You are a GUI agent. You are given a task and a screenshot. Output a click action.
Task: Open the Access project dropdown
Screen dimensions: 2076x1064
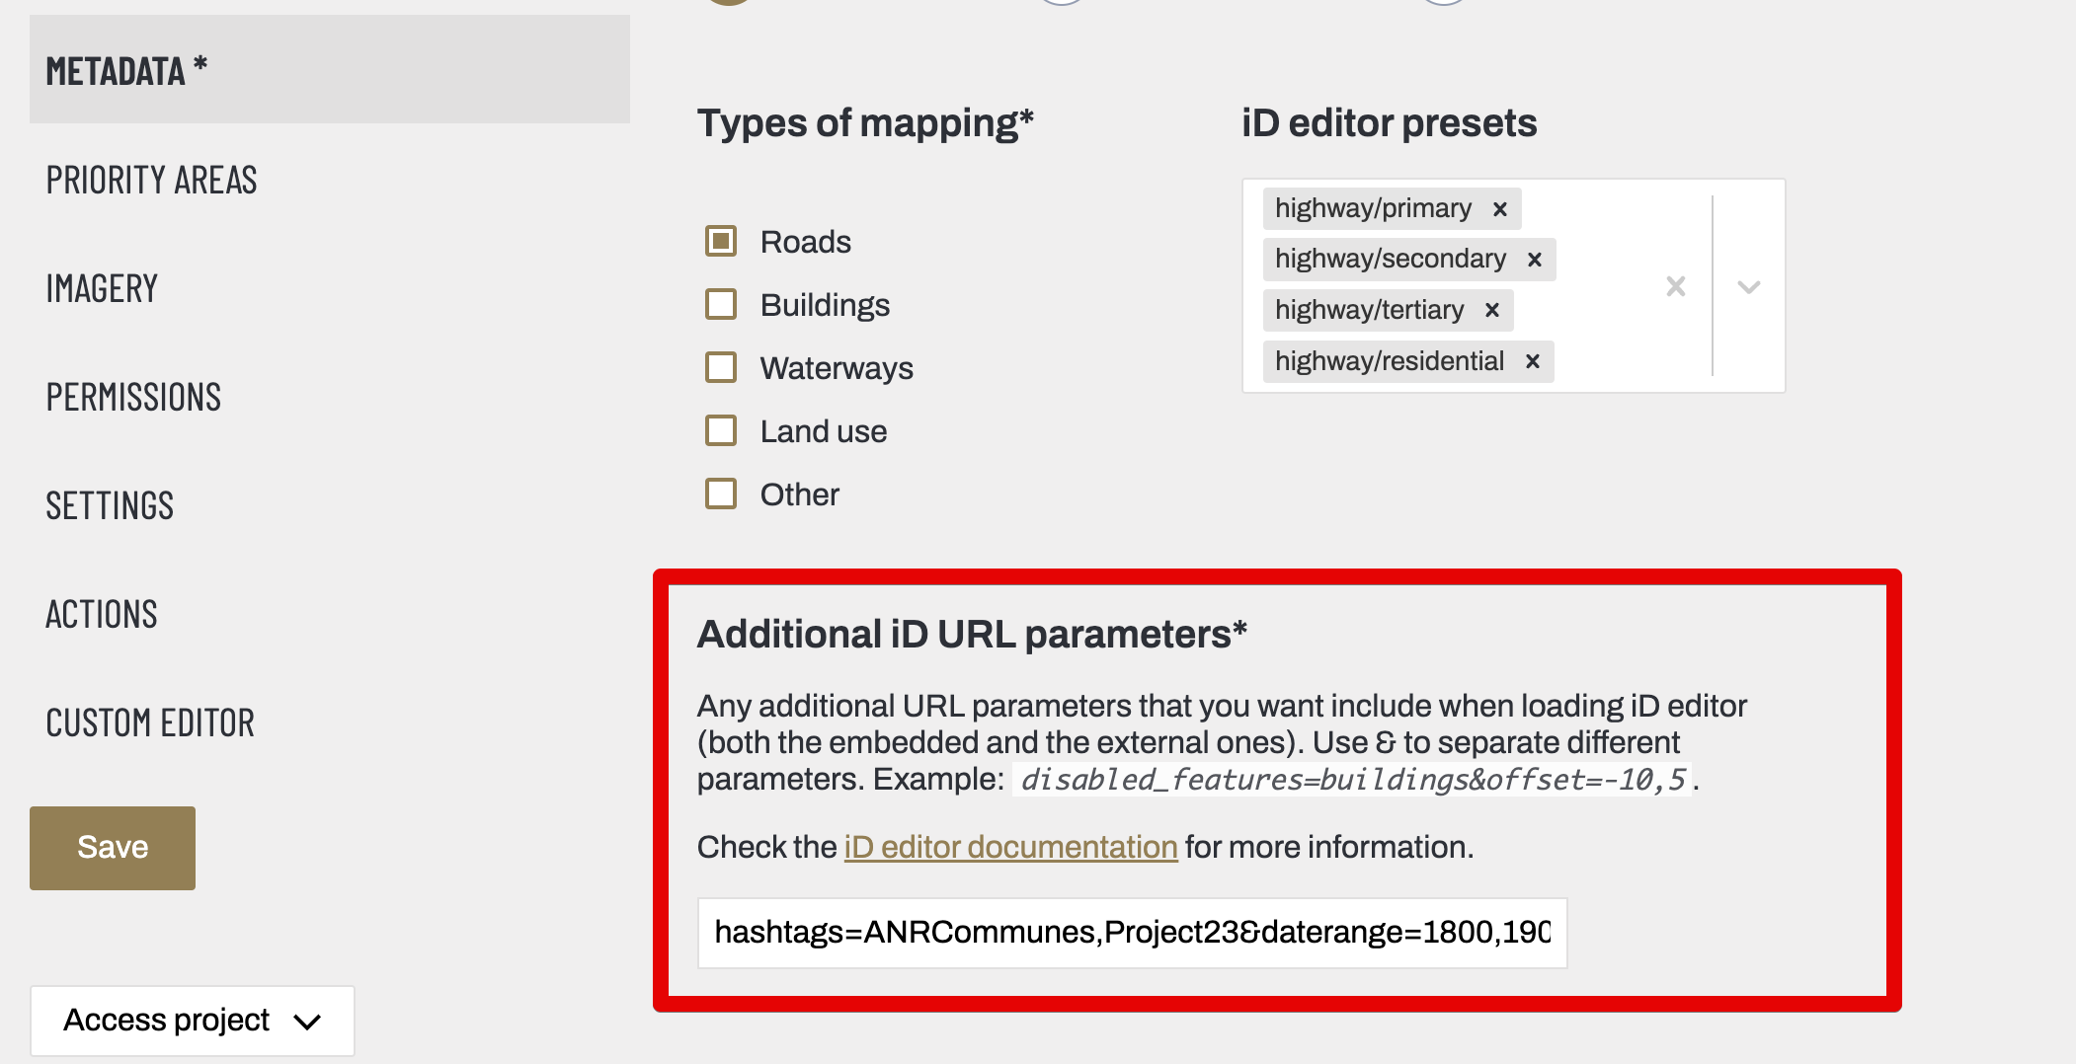pos(193,1021)
